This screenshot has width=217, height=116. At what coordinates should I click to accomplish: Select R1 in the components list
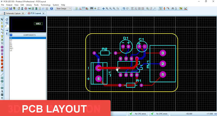pyautogui.click(x=28, y=44)
